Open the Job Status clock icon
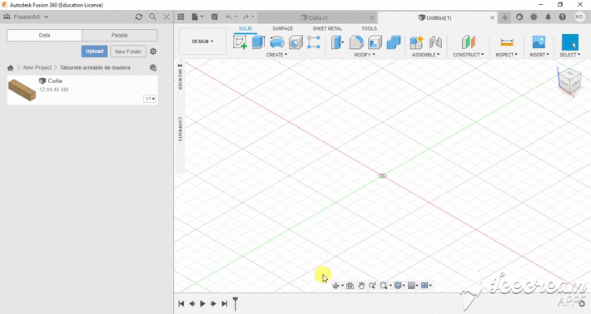The height and width of the screenshot is (314, 591). pyautogui.click(x=534, y=17)
